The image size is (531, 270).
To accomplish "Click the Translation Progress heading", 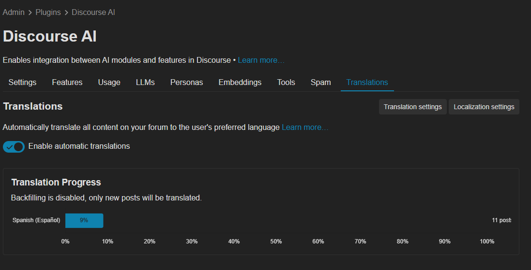I will 56,183.
